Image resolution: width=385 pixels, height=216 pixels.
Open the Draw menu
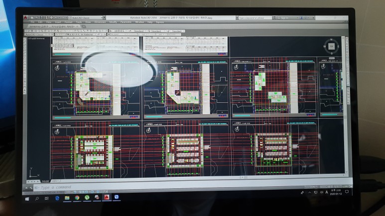88,22
